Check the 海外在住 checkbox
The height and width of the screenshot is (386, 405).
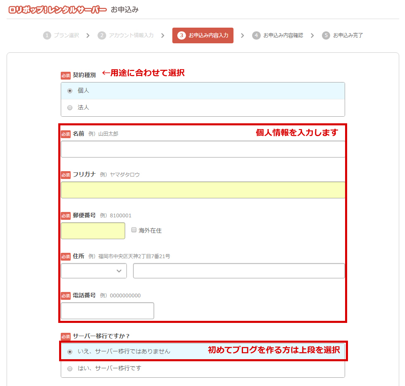coord(134,230)
